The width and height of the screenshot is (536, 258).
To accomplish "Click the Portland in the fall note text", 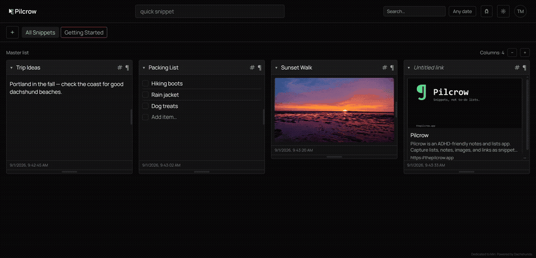I will (67, 88).
